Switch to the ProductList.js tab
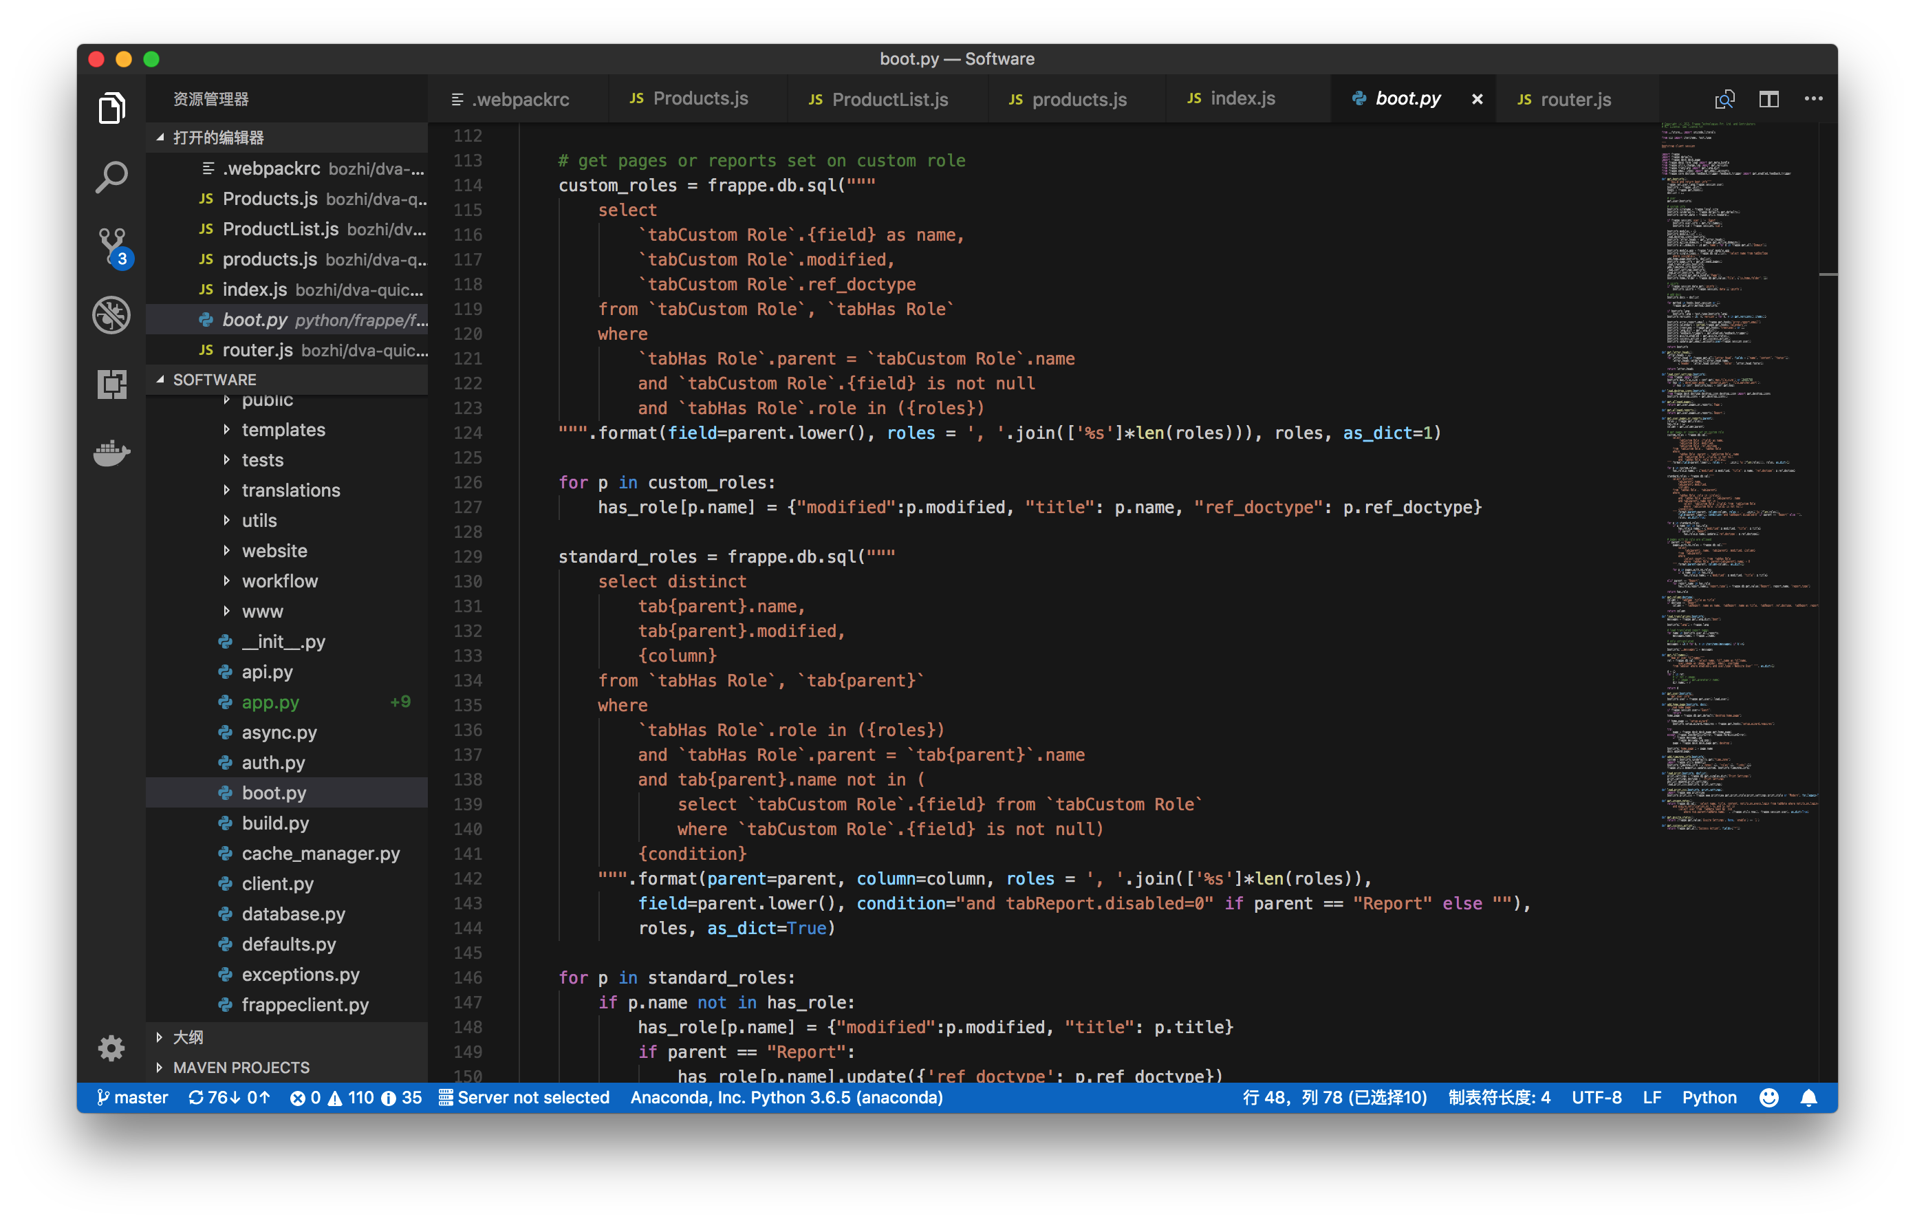1915x1223 pixels. point(889,98)
